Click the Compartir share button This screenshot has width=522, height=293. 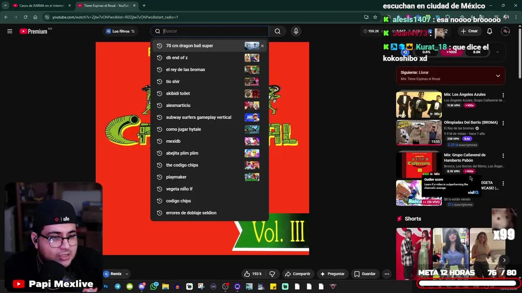pos(298,274)
